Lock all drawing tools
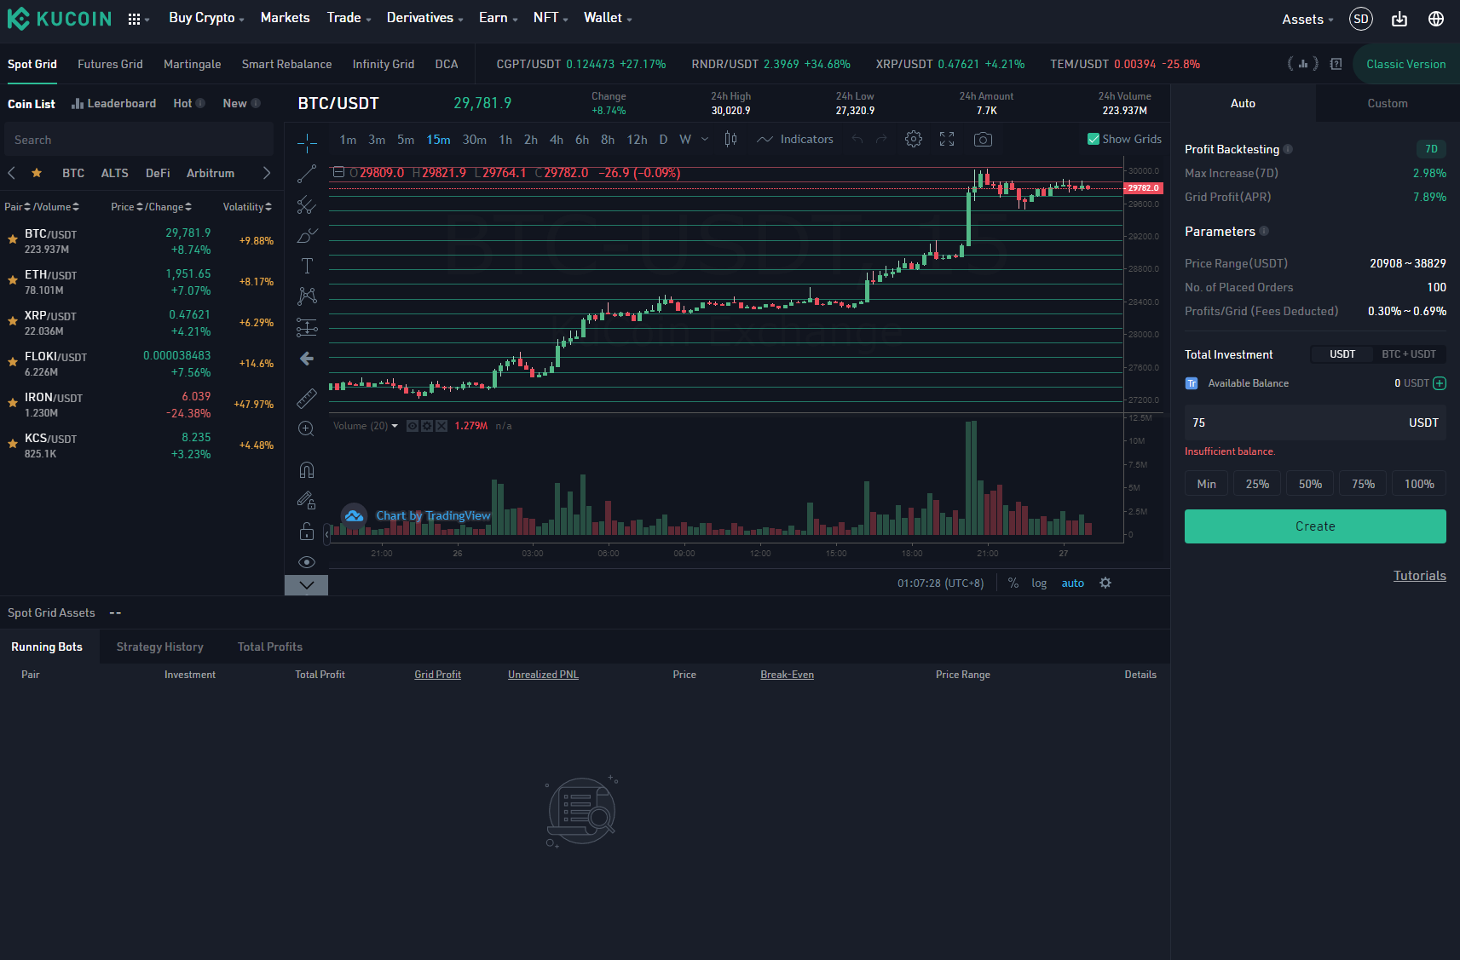1460x960 pixels. 307,532
